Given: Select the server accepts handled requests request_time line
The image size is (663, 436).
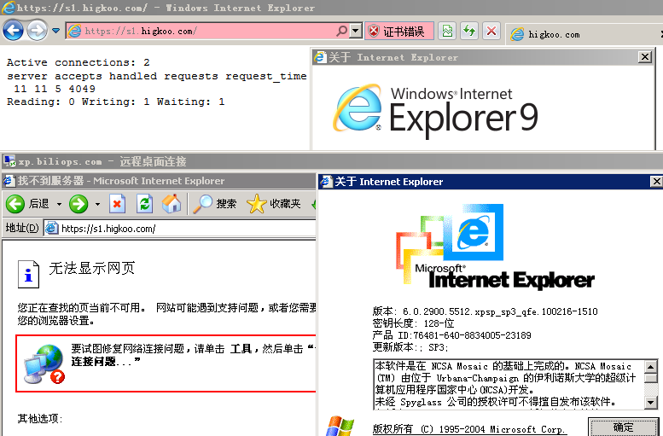Looking at the screenshot, I should click(x=156, y=76).
